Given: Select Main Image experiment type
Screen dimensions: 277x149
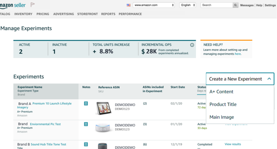Looking at the screenshot, I should 222,117.
